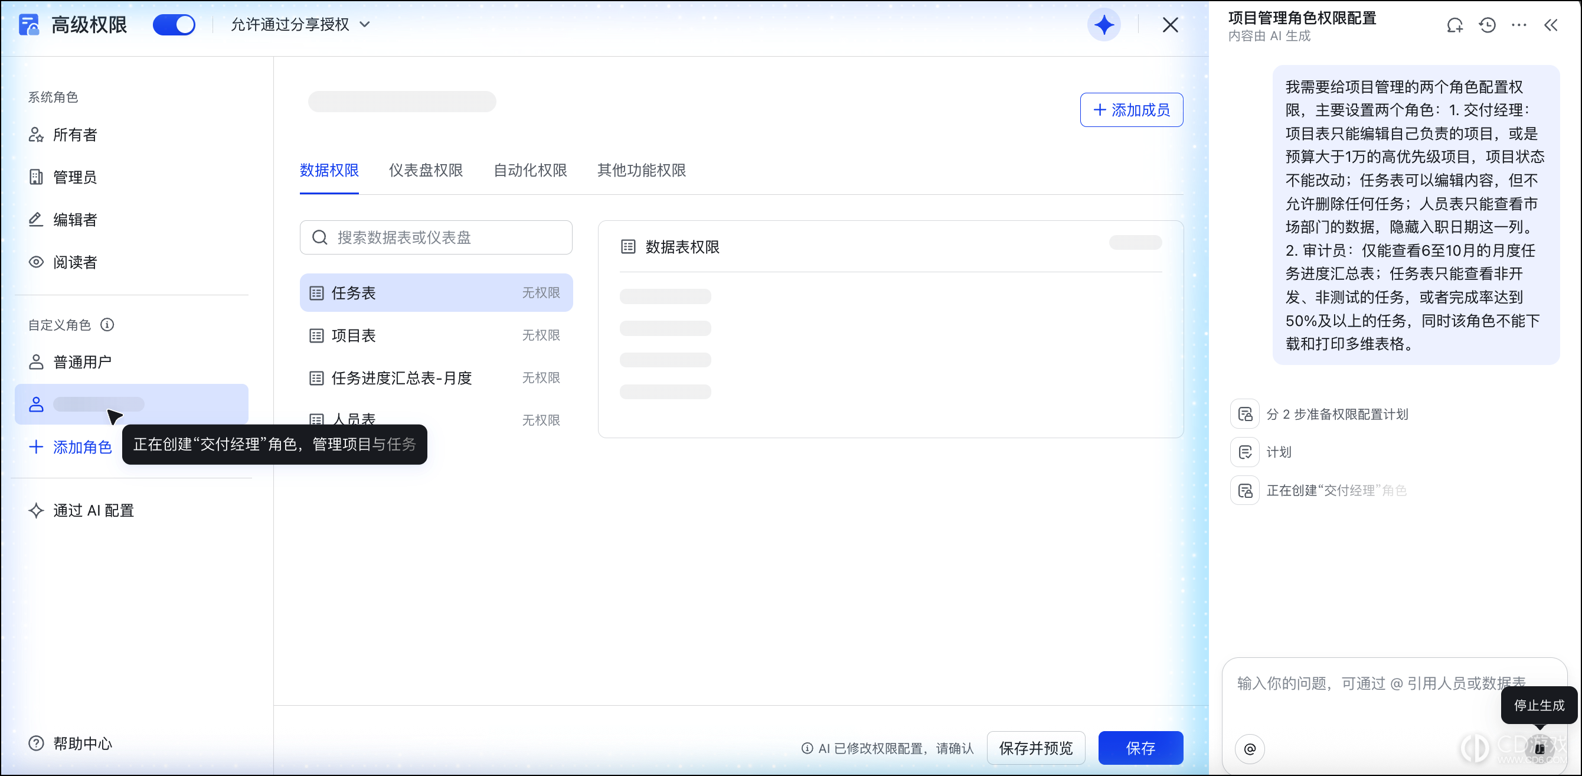Focus the 搜索数据表或仪表盘 search field
The image size is (1582, 776).
pos(436,237)
